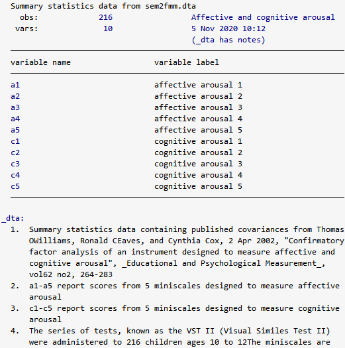Click the date '5 Nov 2020 10:12'
Image resolution: width=345 pixels, height=348 pixels.
tap(228, 29)
